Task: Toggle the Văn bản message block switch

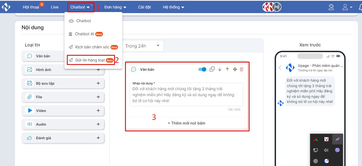Action: pyautogui.click(x=202, y=69)
